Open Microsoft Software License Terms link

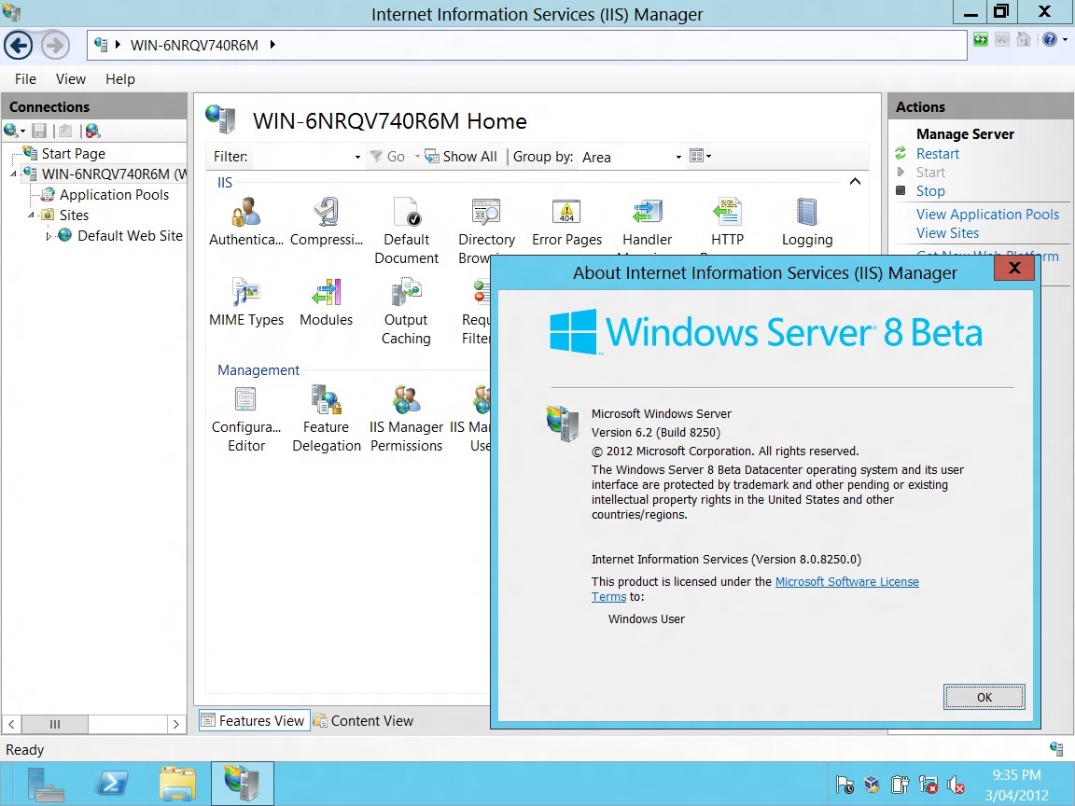point(846,581)
